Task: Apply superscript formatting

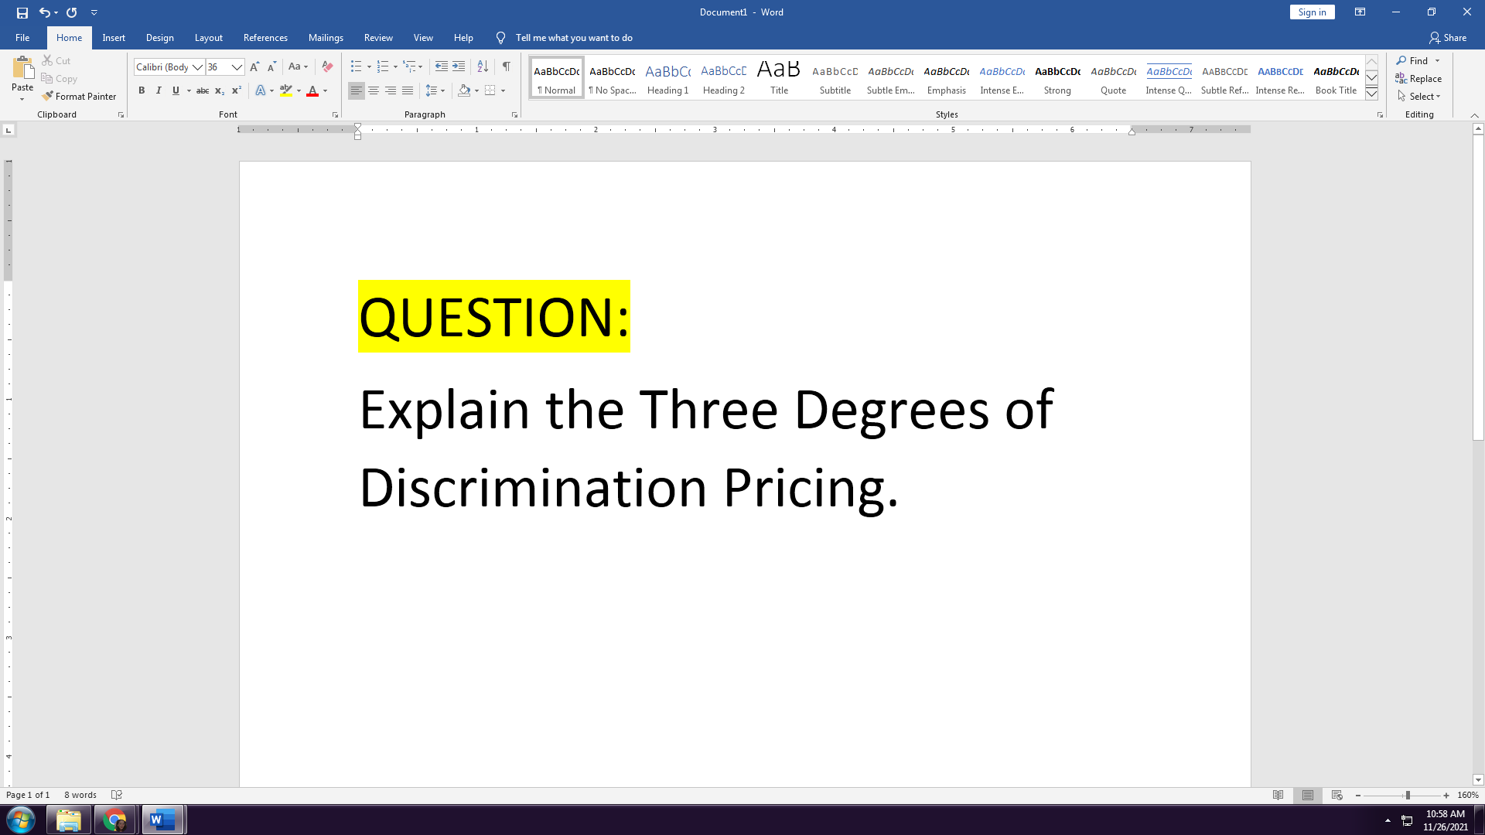Action: [237, 90]
